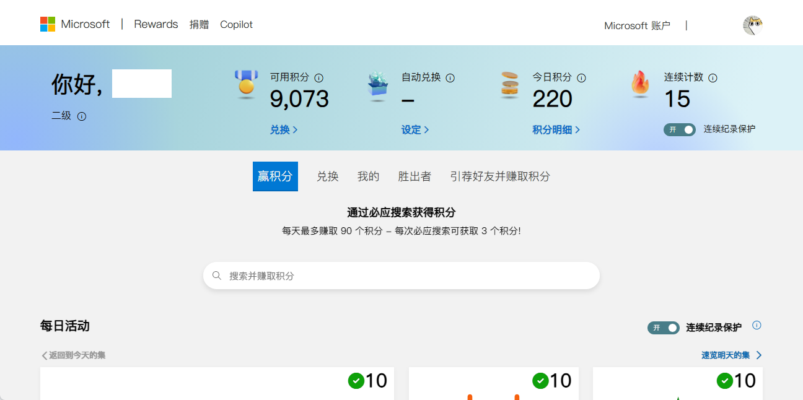Click info icon next to 今日积分
The image size is (803, 400).
click(581, 78)
